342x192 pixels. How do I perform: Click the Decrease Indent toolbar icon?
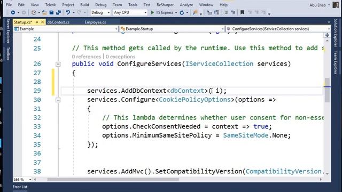click(226, 13)
